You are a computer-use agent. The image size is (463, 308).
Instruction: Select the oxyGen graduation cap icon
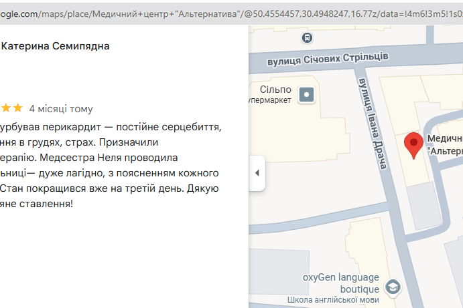click(393, 286)
